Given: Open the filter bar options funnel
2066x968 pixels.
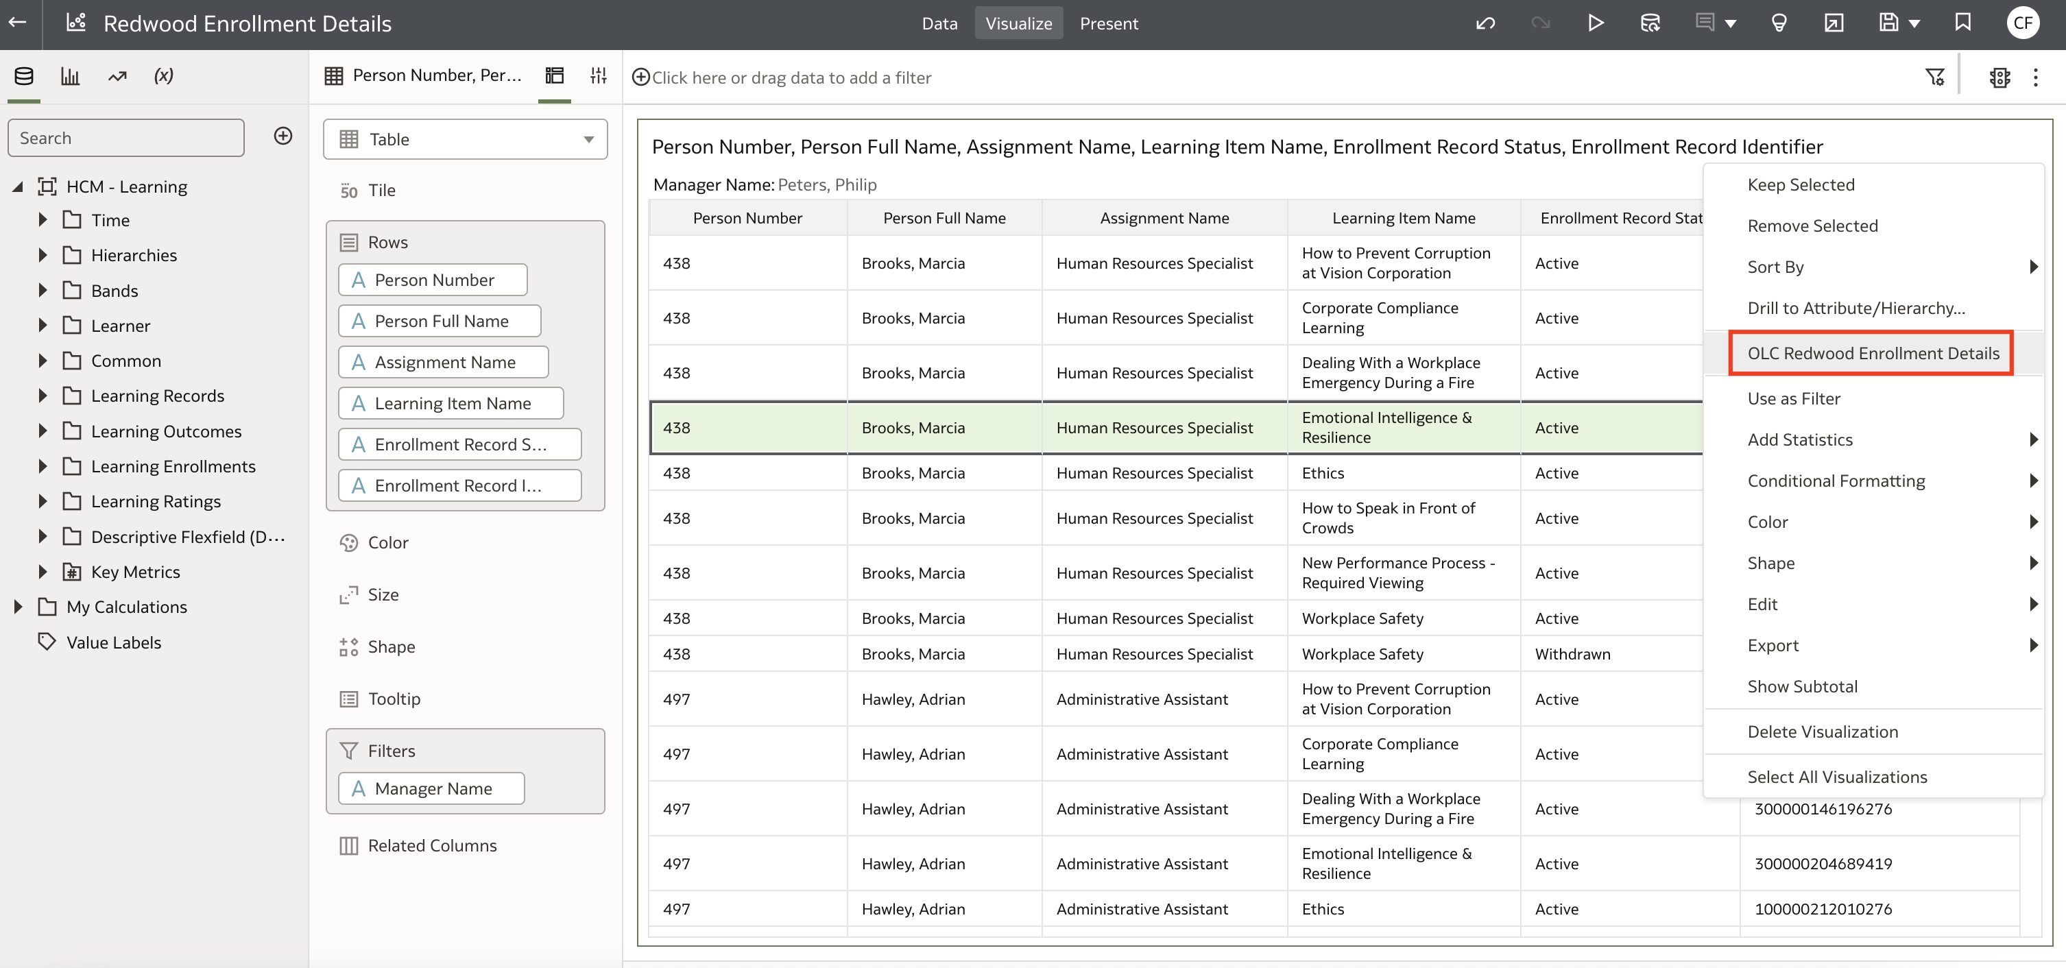Looking at the screenshot, I should (1935, 77).
